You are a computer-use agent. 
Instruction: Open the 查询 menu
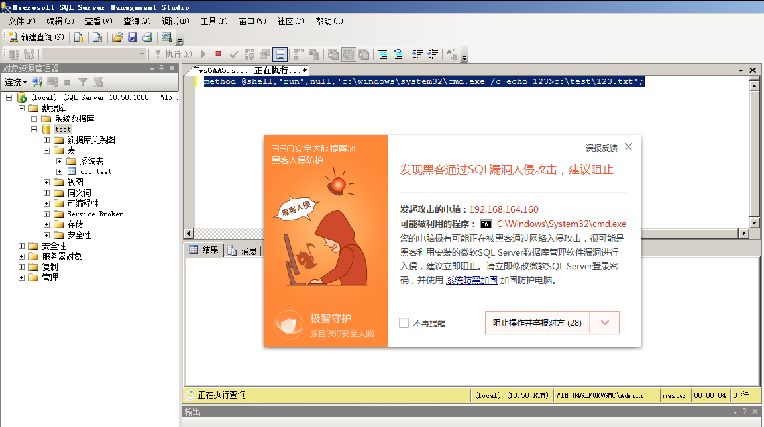(137, 21)
